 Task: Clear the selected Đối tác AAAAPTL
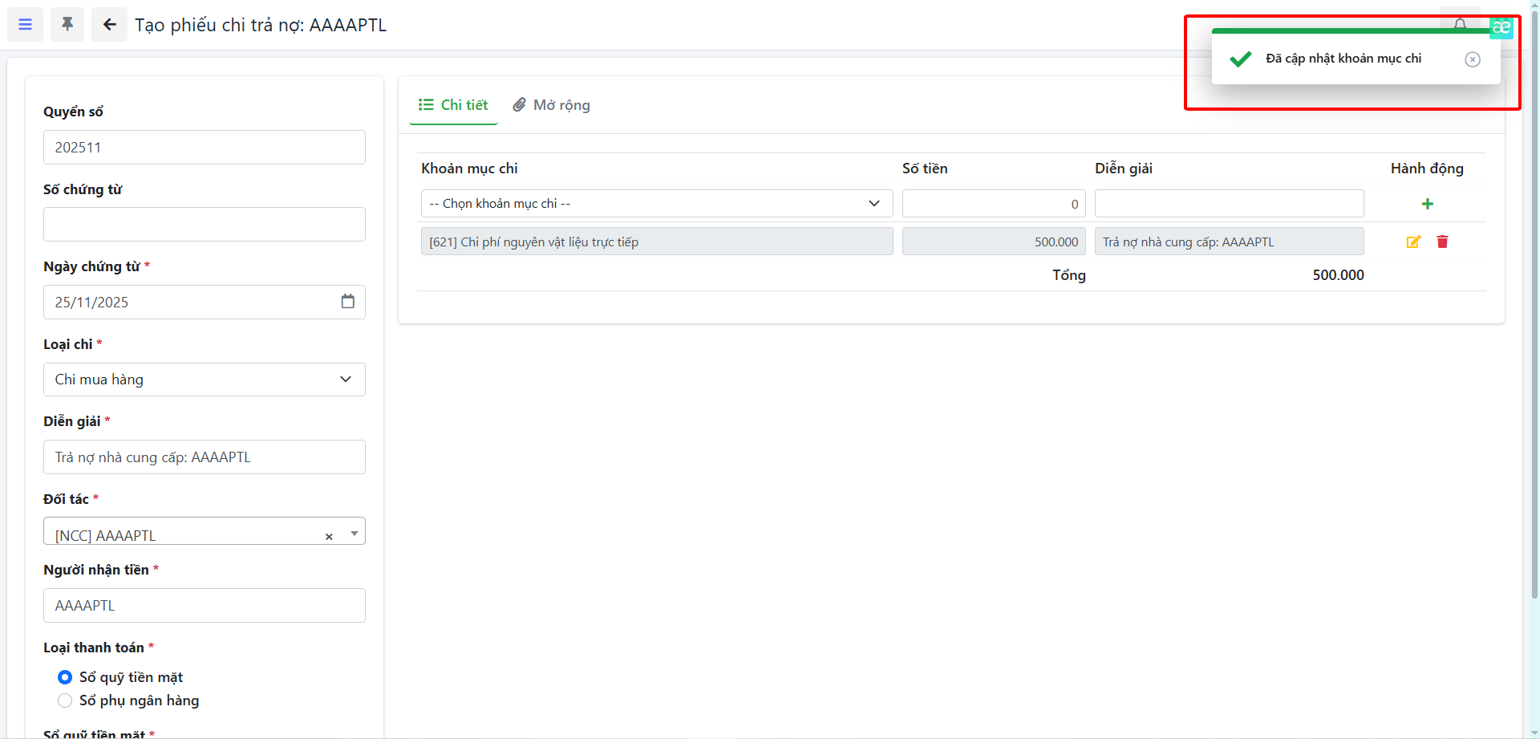[329, 537]
